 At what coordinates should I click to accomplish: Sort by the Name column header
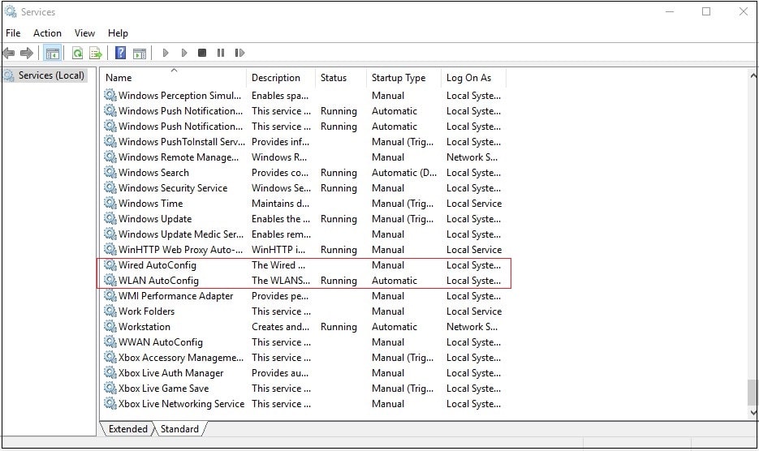click(174, 77)
